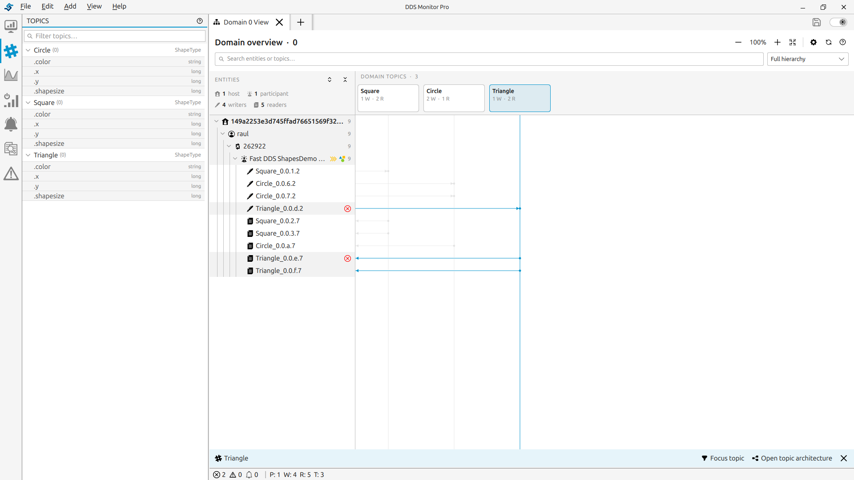Click the Filter topics input field
The image size is (854, 480).
point(115,36)
